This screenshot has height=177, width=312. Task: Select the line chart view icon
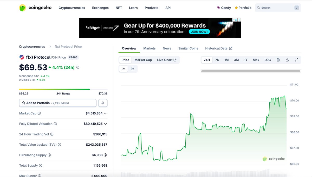(x=123, y=69)
